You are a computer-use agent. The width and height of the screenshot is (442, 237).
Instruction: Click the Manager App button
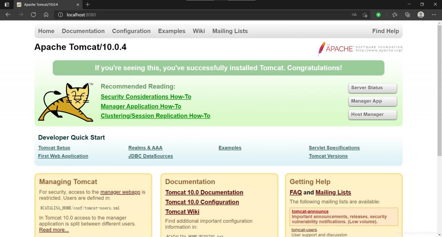[x=373, y=101]
